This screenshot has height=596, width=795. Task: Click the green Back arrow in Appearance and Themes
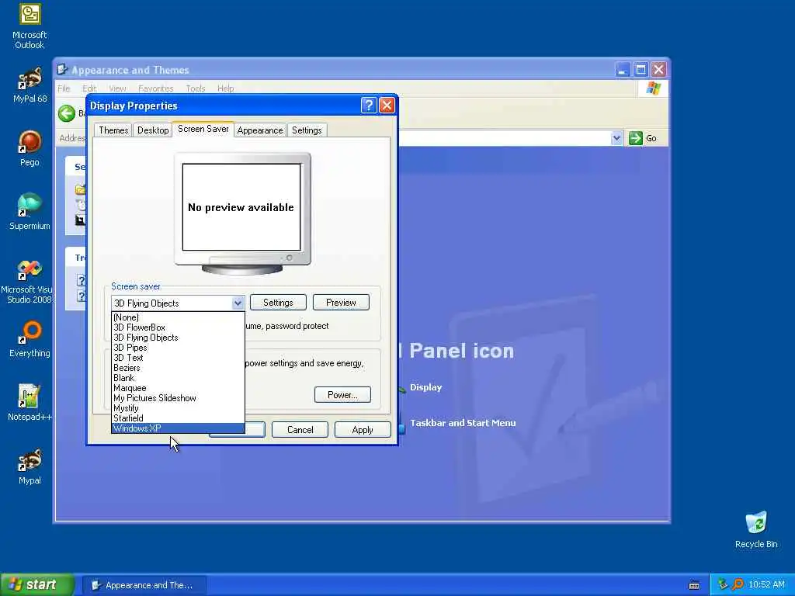pos(67,113)
